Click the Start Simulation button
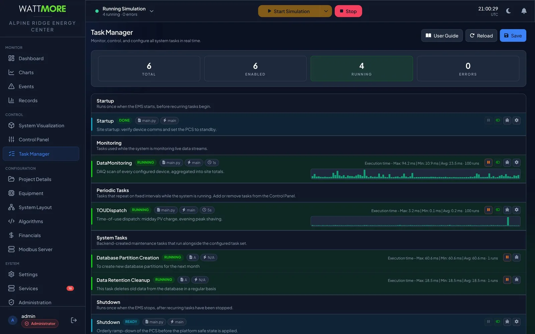The width and height of the screenshot is (535, 334). coord(289,11)
